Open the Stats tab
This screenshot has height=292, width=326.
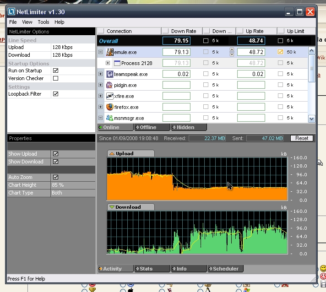tap(152, 269)
